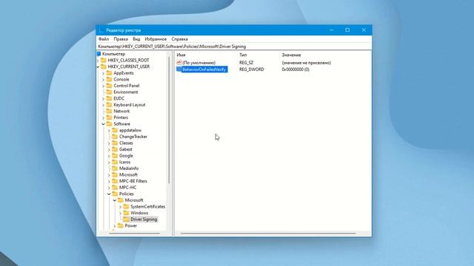Click the tree pane vertical scrollbar
This screenshot has width=474, height=266.
coord(169,120)
